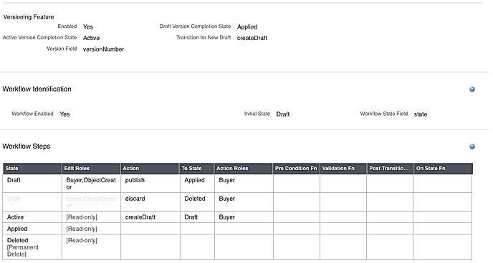The image size is (493, 263).
Task: Sort by State column header
Action: (32, 169)
